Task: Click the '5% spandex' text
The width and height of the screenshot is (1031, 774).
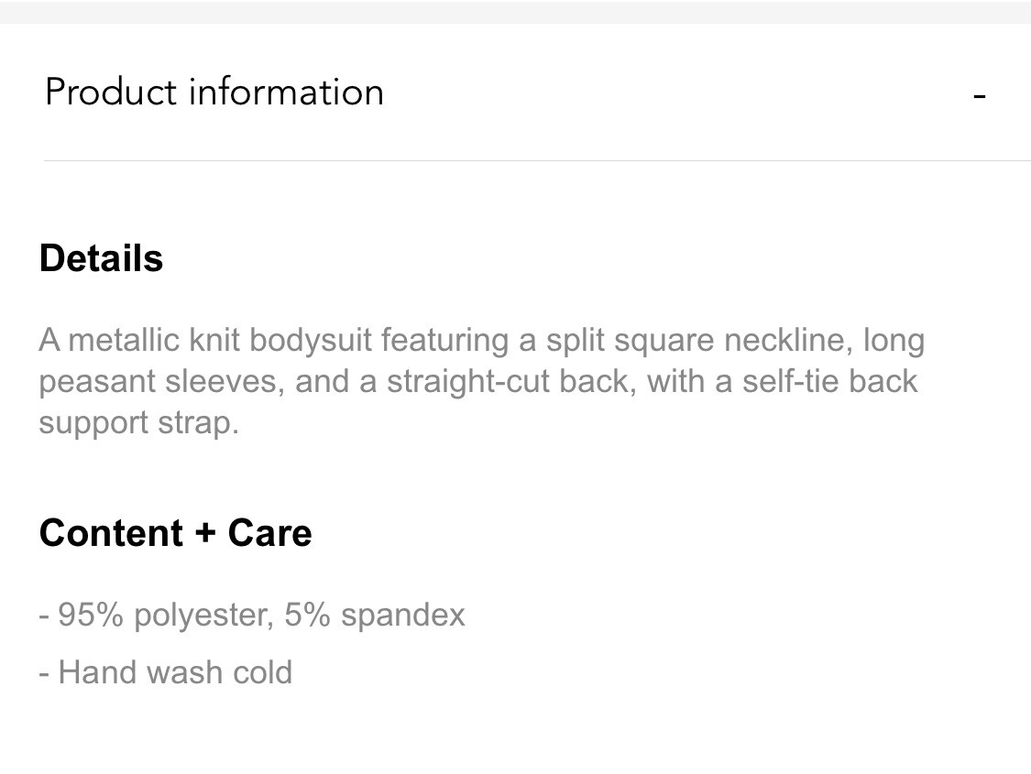Action: 375,616
